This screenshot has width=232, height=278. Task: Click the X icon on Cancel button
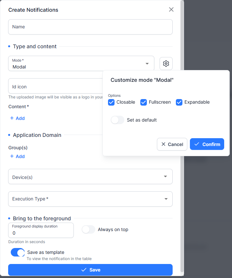[x=163, y=144]
